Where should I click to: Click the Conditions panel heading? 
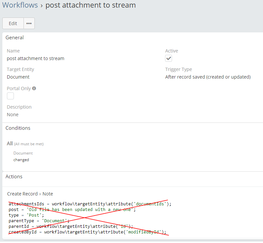click(x=18, y=128)
